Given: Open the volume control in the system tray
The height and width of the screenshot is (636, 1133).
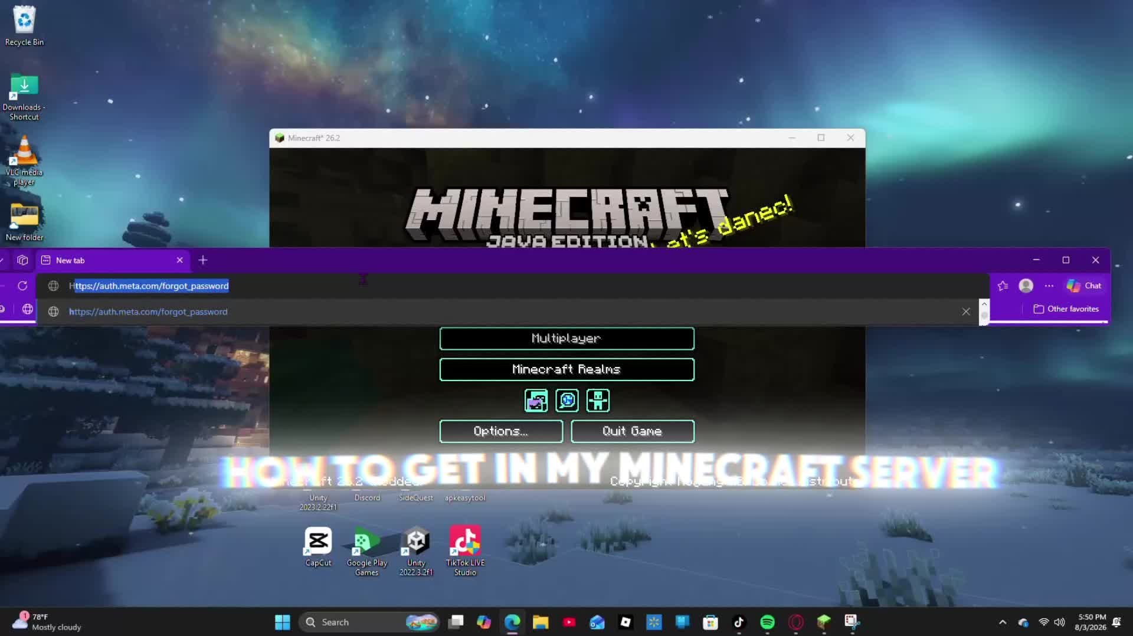Looking at the screenshot, I should [x=1060, y=622].
